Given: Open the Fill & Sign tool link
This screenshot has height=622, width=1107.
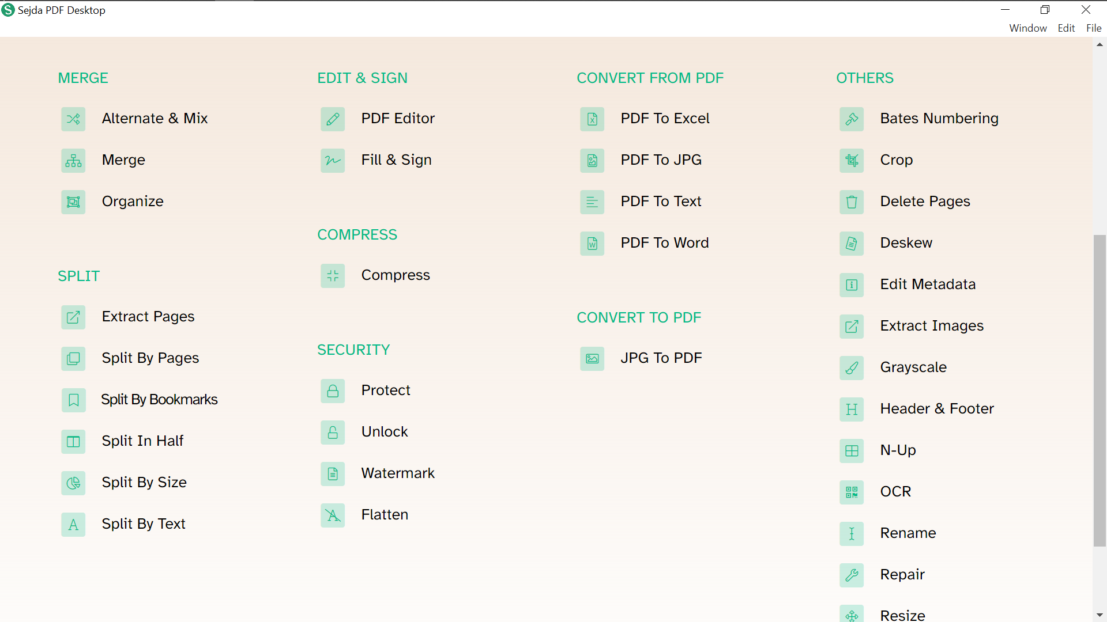Looking at the screenshot, I should click(x=396, y=160).
